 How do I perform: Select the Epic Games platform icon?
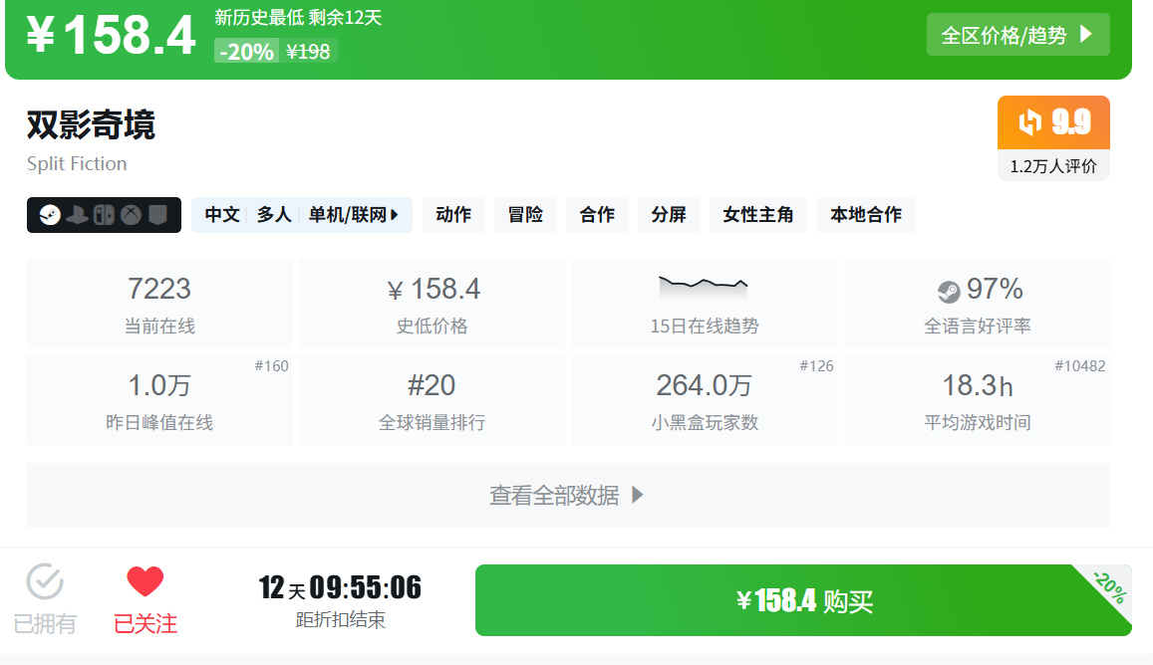[157, 215]
